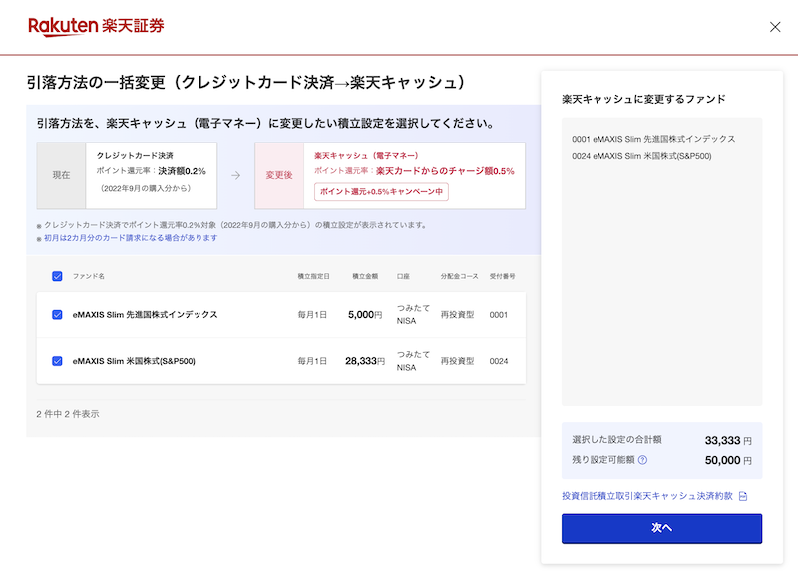Screen dimensions: 798x571
Task: Click 0001 eMAXIS Slim entry in side panel
Action: coord(653,139)
